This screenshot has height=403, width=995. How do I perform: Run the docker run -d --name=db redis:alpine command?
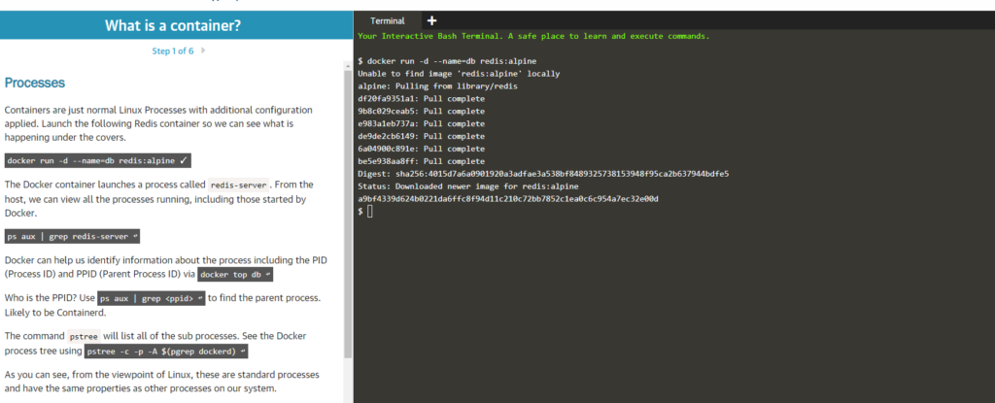point(98,160)
